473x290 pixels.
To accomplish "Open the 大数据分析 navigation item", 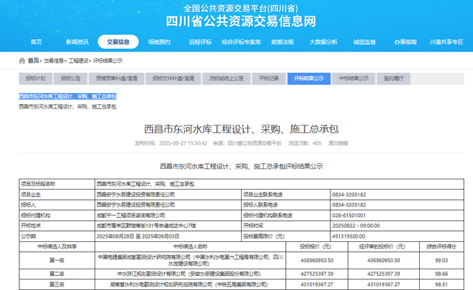I will pos(324,42).
